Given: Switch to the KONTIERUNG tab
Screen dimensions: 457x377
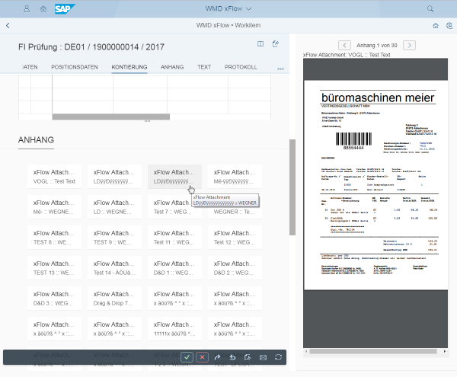Looking at the screenshot, I should (129, 67).
